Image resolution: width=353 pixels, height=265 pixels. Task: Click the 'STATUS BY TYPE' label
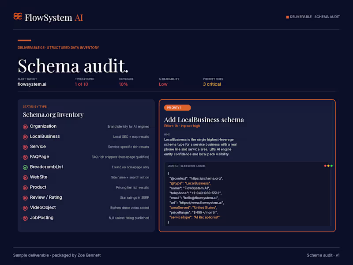35,106
